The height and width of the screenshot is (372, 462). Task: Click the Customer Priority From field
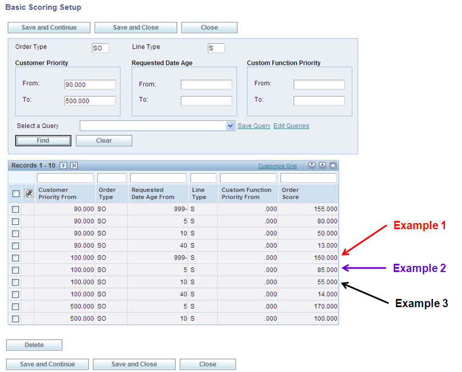click(90, 85)
